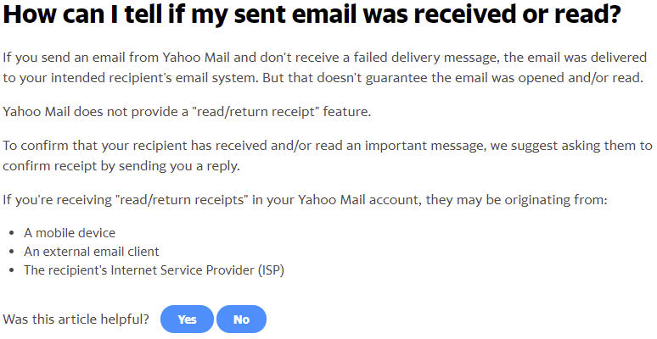Click the words 'Yahoo Mail account'
Viewport: 657px width, 339px height.
[x=358, y=200]
